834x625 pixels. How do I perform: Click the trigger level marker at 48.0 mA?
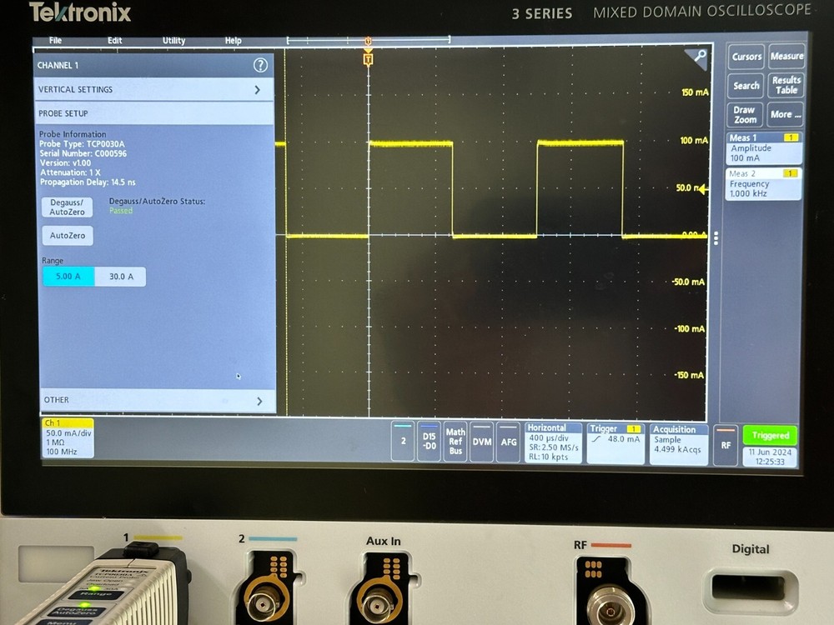coord(616,442)
